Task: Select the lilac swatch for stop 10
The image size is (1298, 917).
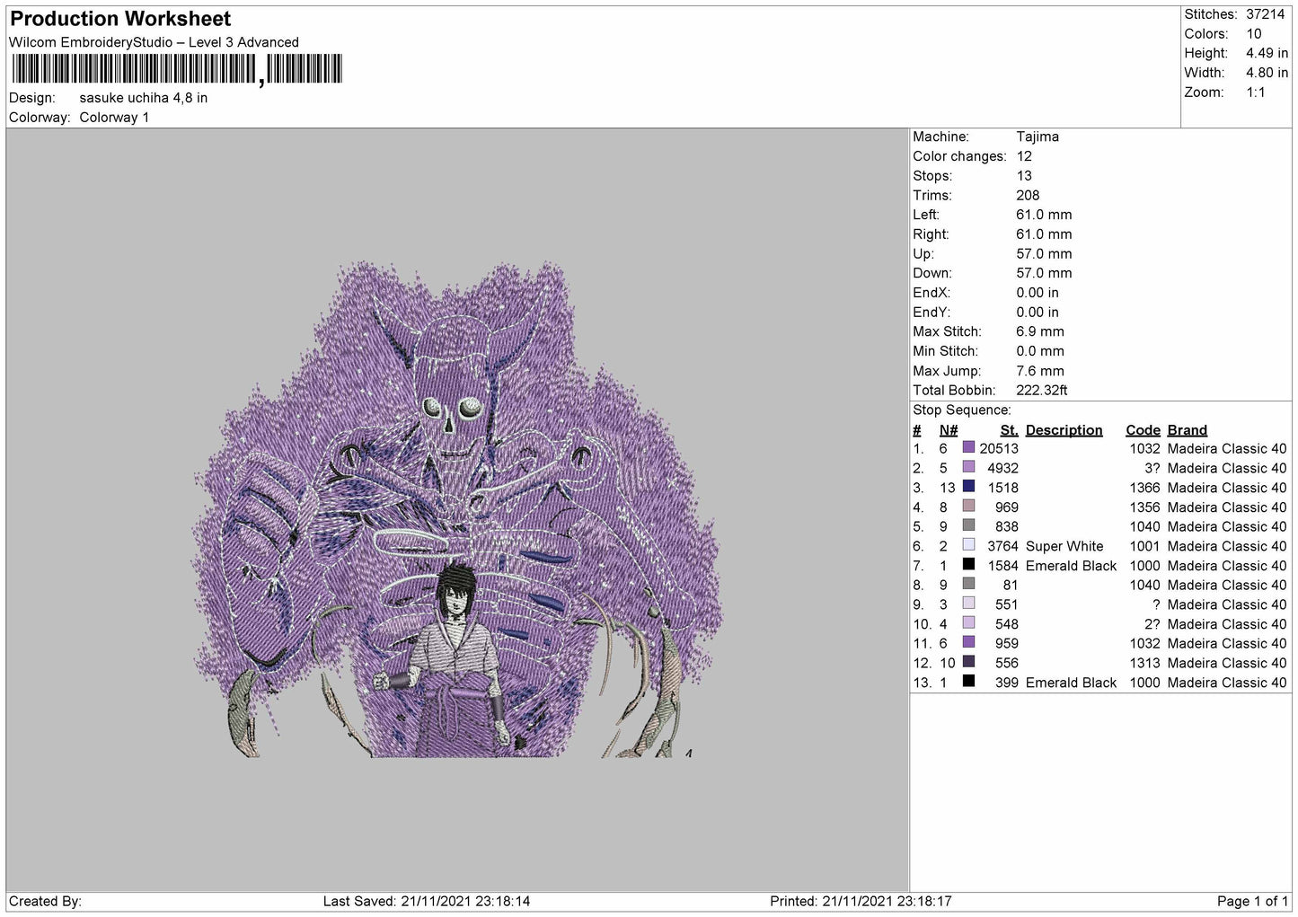Action: pyautogui.click(x=968, y=623)
